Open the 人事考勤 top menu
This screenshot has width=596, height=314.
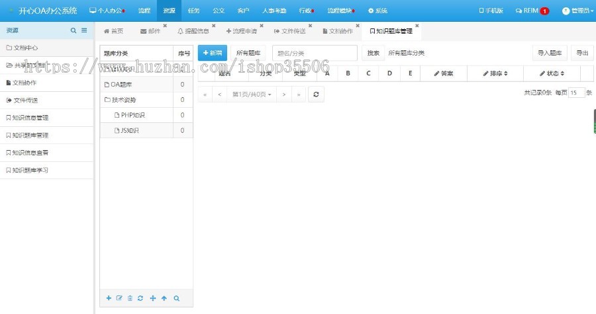pos(274,11)
